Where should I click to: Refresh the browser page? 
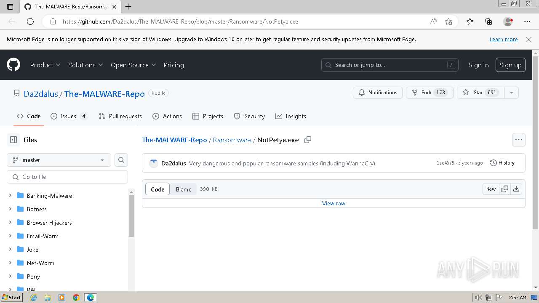(x=30, y=21)
